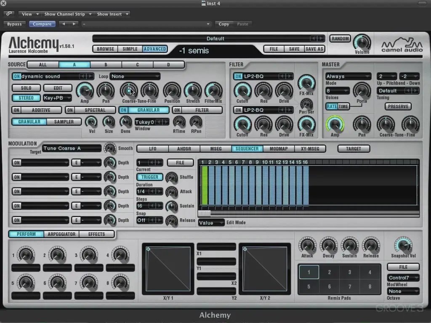431x323 pixels.
Task: Click the modulation TARGET button
Action: point(354,148)
